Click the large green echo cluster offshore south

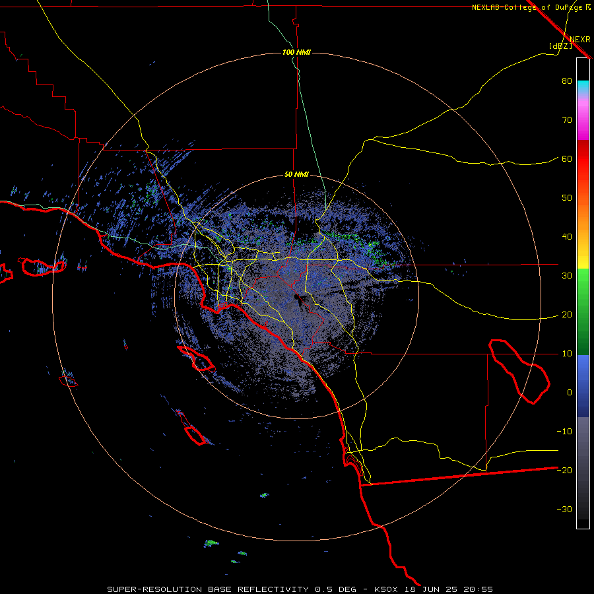(211, 543)
